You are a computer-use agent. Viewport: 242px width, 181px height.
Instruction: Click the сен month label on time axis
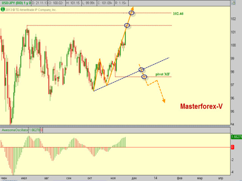(x=69, y=178)
